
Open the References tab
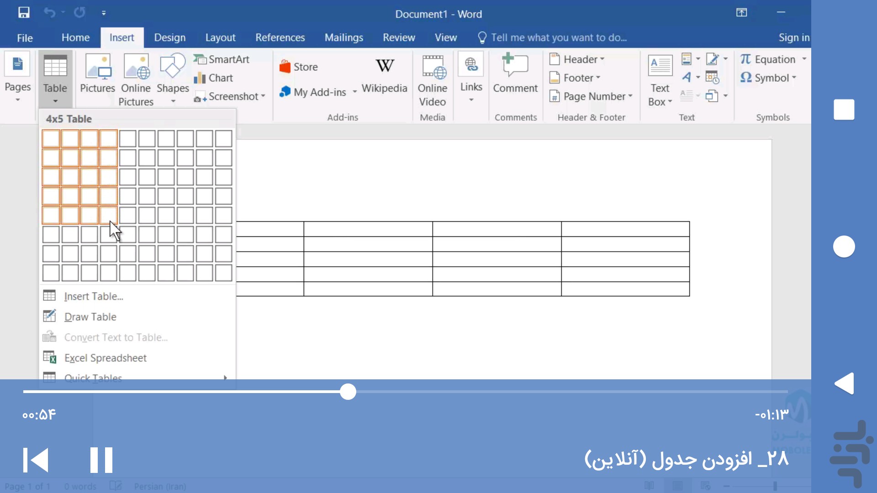pyautogui.click(x=280, y=37)
